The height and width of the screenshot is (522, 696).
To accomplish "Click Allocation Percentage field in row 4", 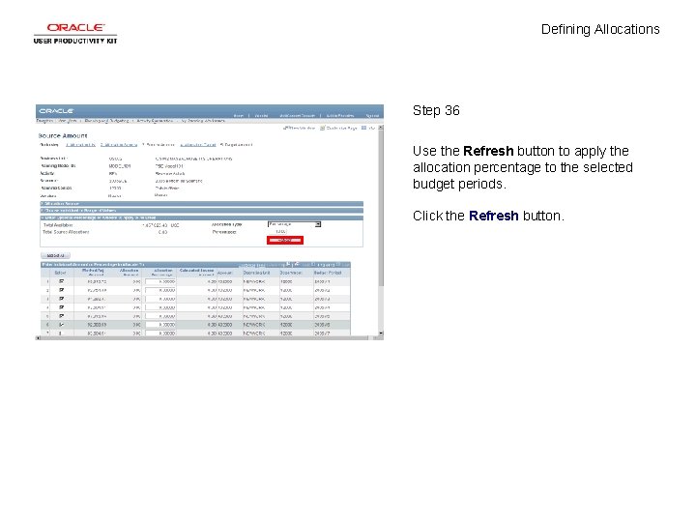I will [x=160, y=307].
